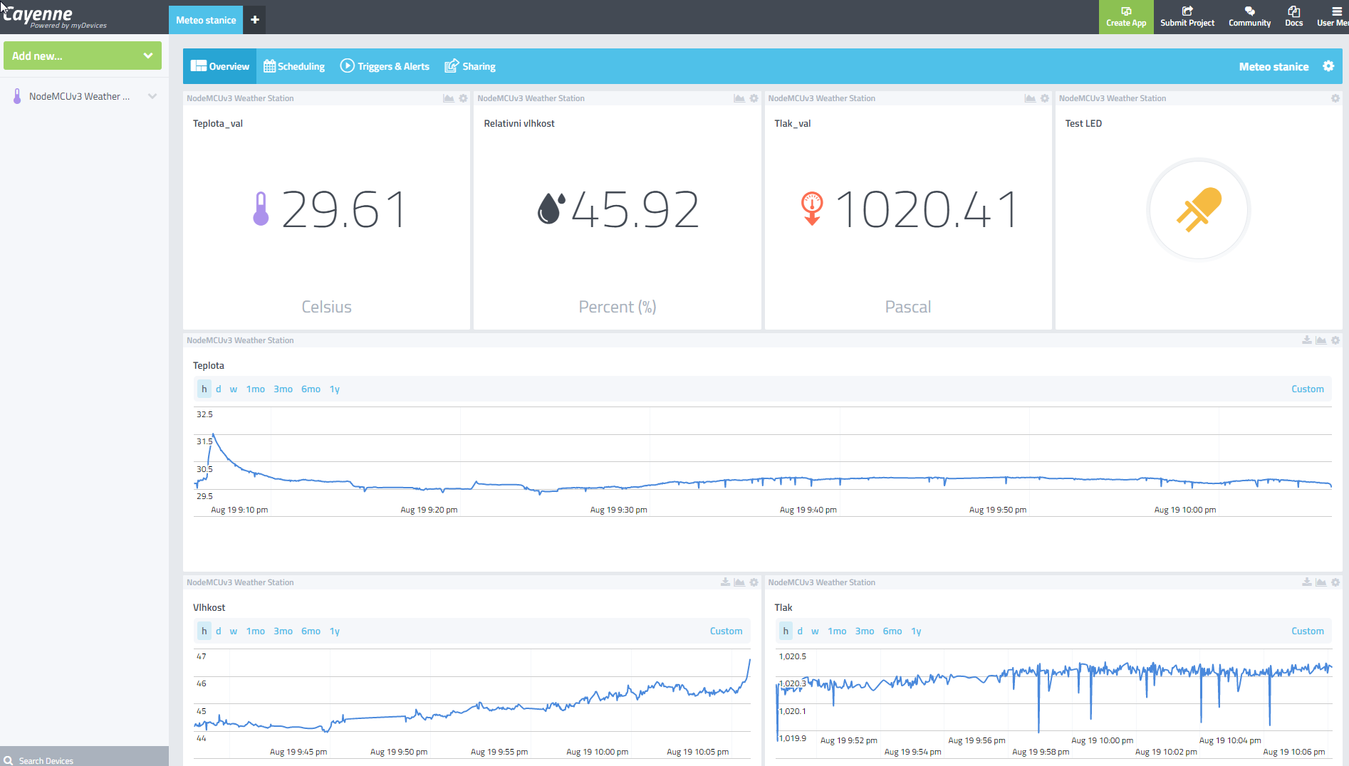The width and height of the screenshot is (1349, 766).
Task: Open Docs from top bar
Action: 1293,16
